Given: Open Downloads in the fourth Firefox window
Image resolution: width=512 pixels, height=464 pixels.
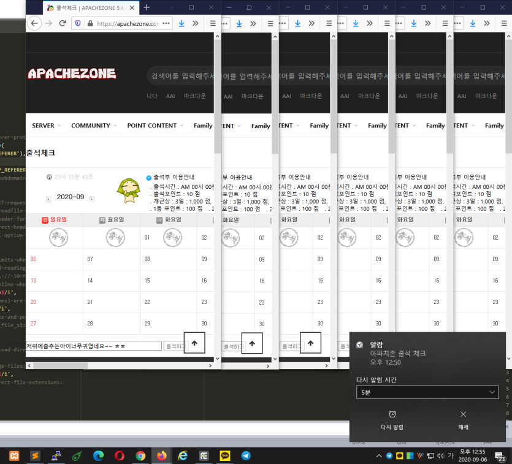Looking at the screenshot, I should (x=356, y=23).
